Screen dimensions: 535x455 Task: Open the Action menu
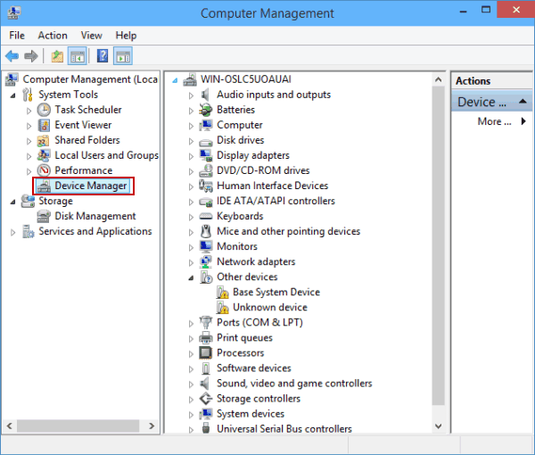tap(53, 36)
